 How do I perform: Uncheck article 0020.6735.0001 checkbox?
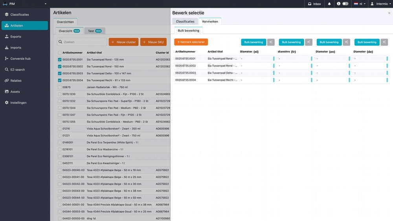[60, 60]
